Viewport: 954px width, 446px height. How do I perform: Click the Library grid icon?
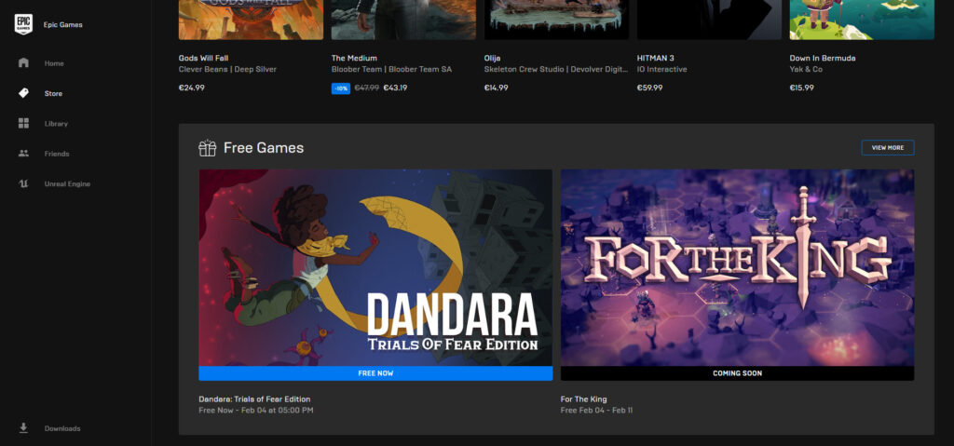23,124
